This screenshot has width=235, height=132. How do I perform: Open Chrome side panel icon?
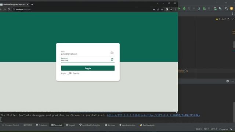[x=167, y=10]
